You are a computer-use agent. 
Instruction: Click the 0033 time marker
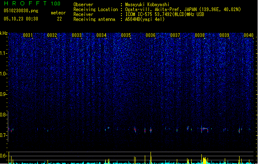(x=77, y=35)
